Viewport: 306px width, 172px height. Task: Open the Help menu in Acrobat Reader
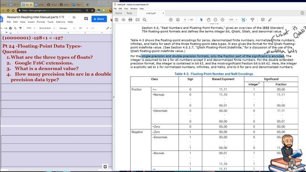click(x=142, y=9)
